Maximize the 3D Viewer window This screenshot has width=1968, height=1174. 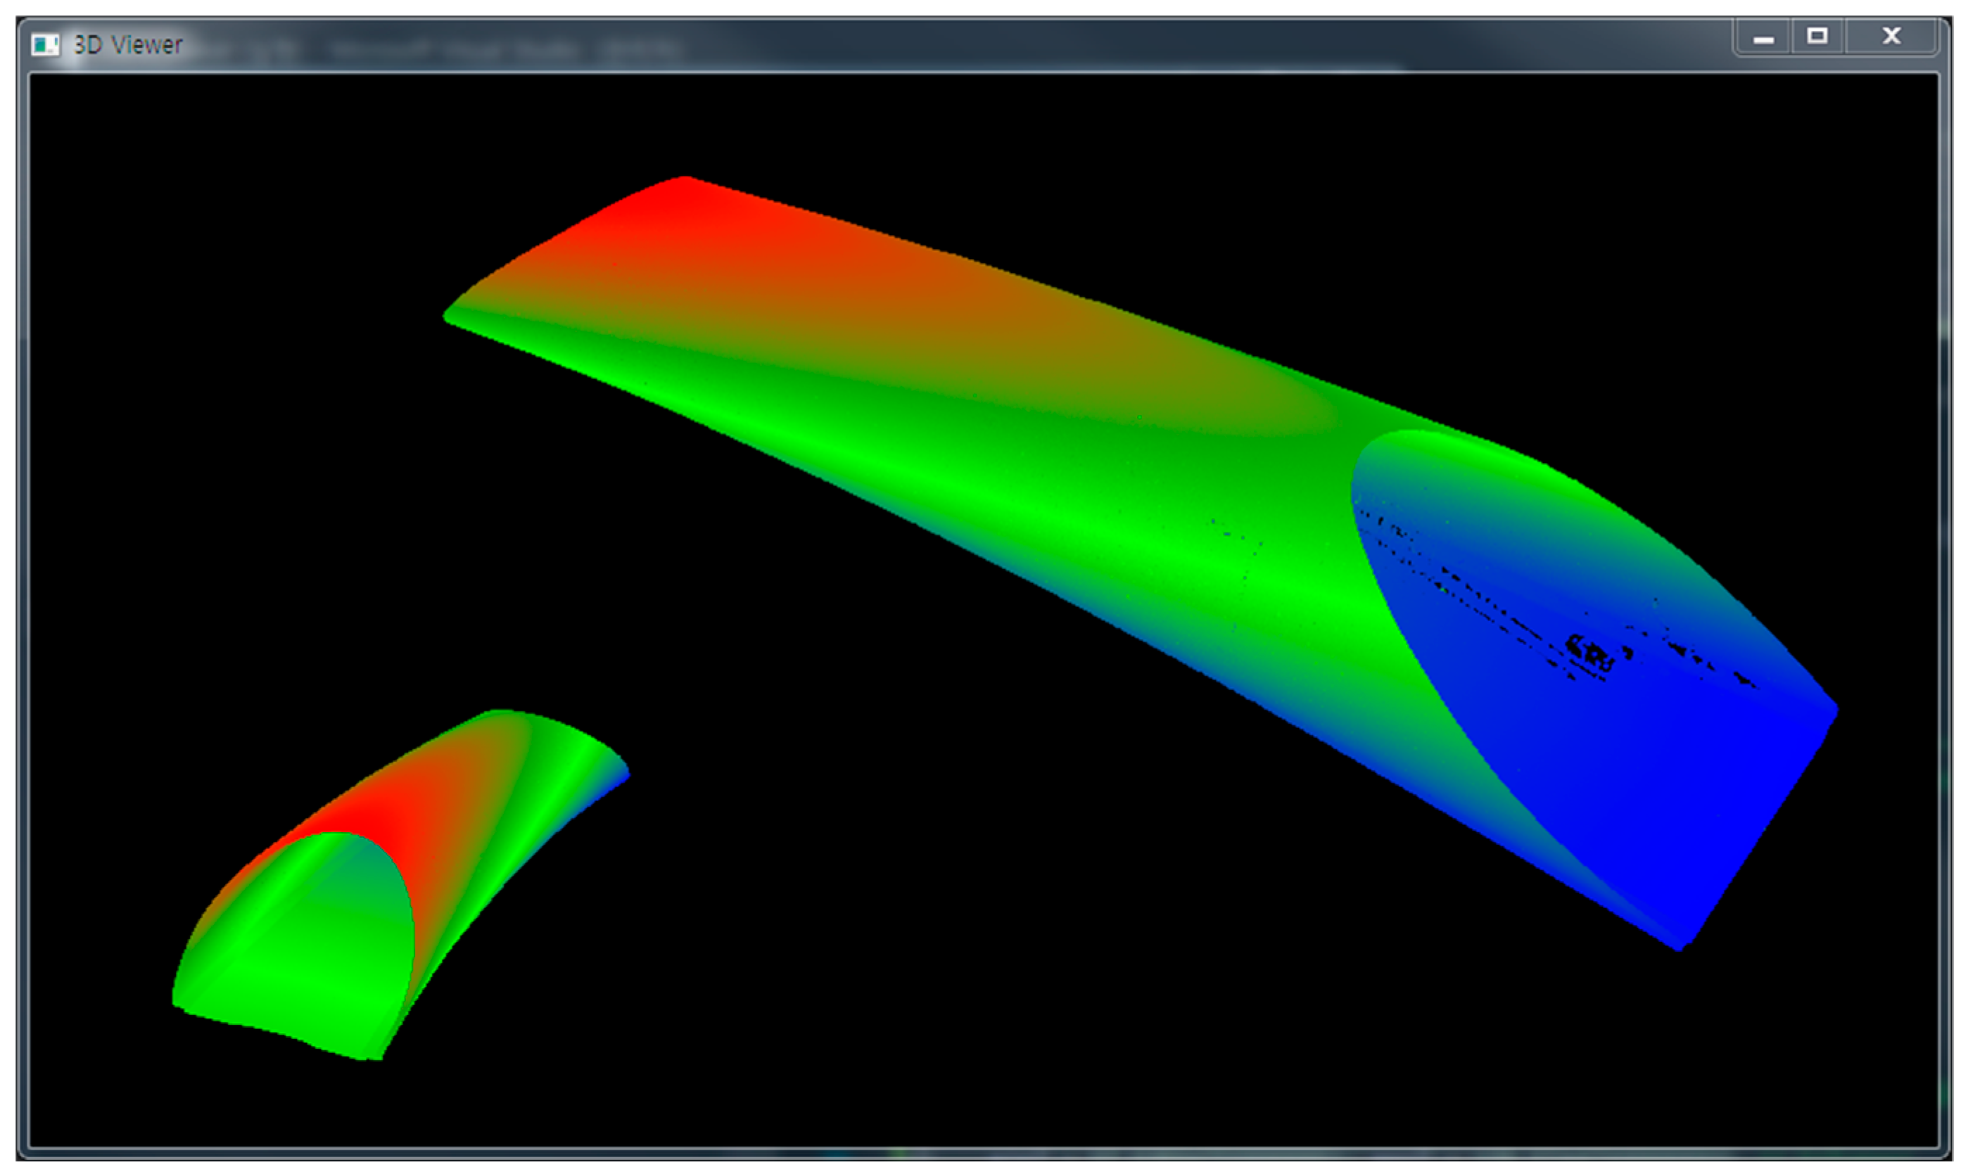1817,37
